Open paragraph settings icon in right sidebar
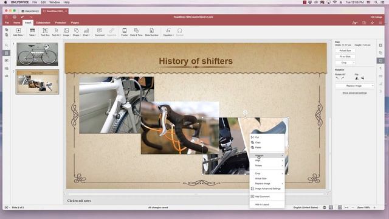 coord(380,68)
